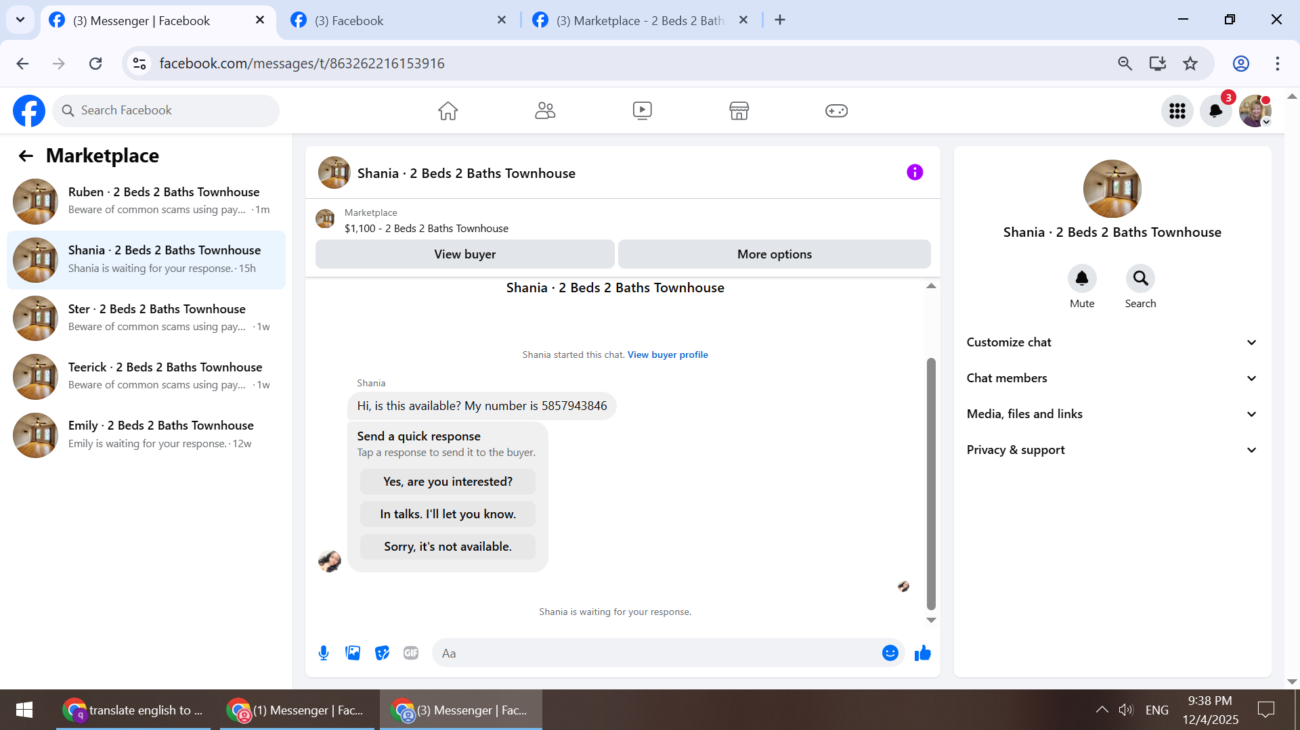Bookmark this page with the star icon
Image resolution: width=1300 pixels, height=730 pixels.
tap(1190, 64)
